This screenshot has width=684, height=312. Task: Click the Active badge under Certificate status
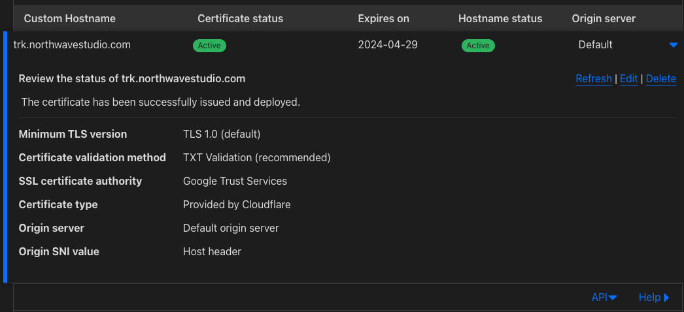(x=209, y=46)
